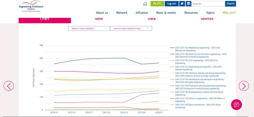Image resolution: width=254 pixels, height=117 pixels.
Task: Click the 30K y-axis label
Action: coord(41,71)
